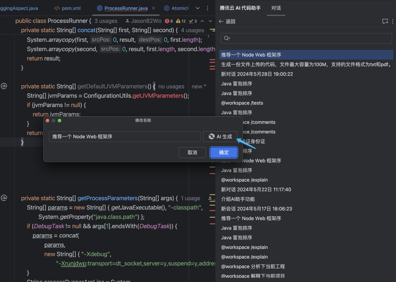Open 新会话 2024年5月17日 18:06:23

pyautogui.click(x=256, y=209)
